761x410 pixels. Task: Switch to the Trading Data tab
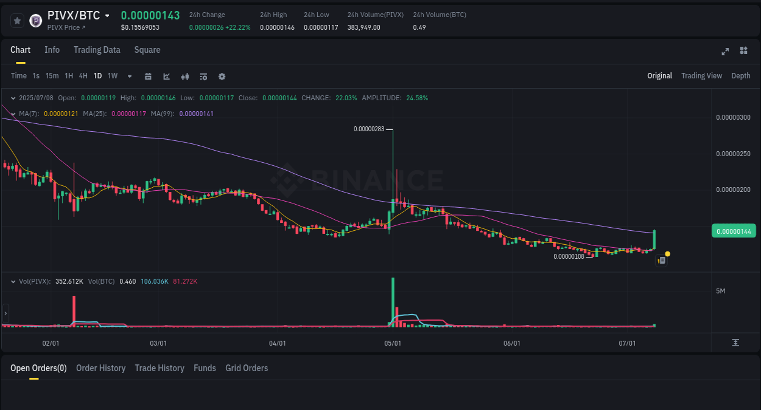point(97,50)
